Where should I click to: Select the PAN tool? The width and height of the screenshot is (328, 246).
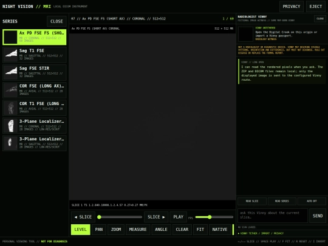pyautogui.click(x=99, y=230)
